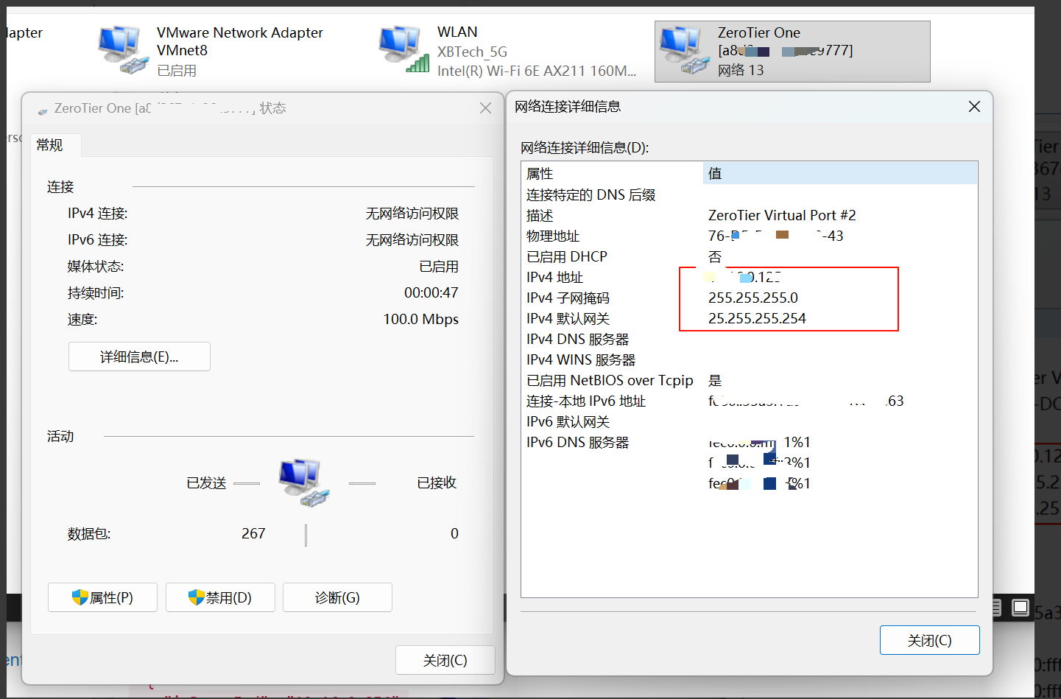
Task: Click the 值 column header
Action: tap(840, 173)
